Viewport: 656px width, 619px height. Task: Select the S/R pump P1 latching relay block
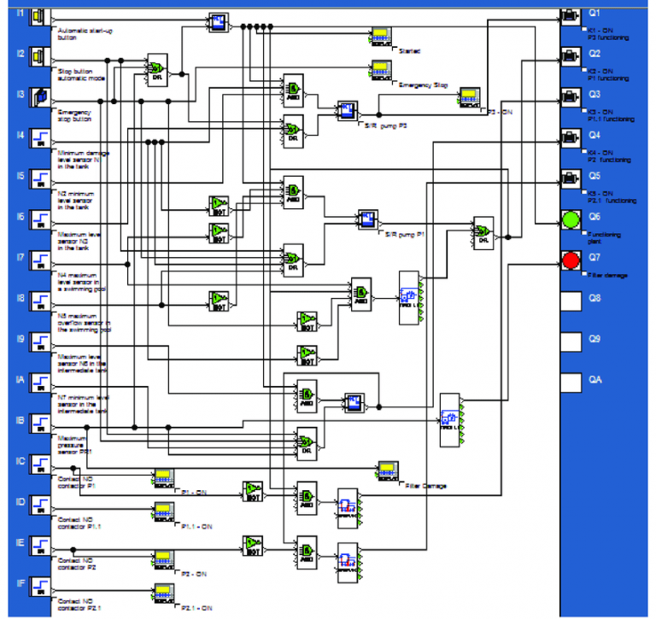pyautogui.click(x=367, y=219)
